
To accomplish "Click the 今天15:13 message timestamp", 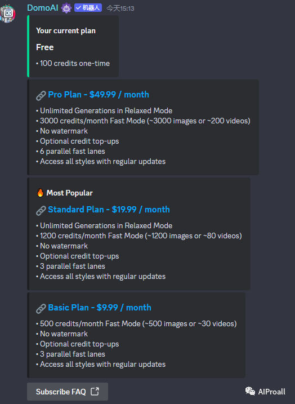I will click(120, 8).
